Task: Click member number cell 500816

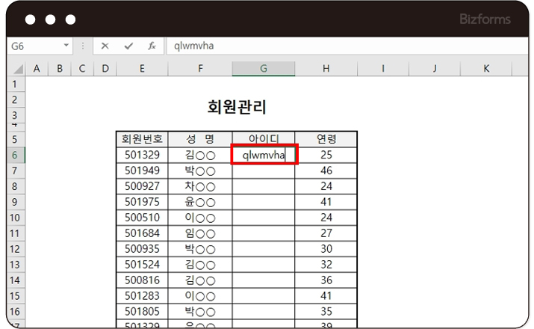Action: click(x=142, y=280)
